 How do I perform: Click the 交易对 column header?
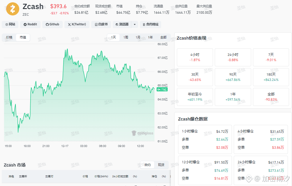tap(49, 176)
